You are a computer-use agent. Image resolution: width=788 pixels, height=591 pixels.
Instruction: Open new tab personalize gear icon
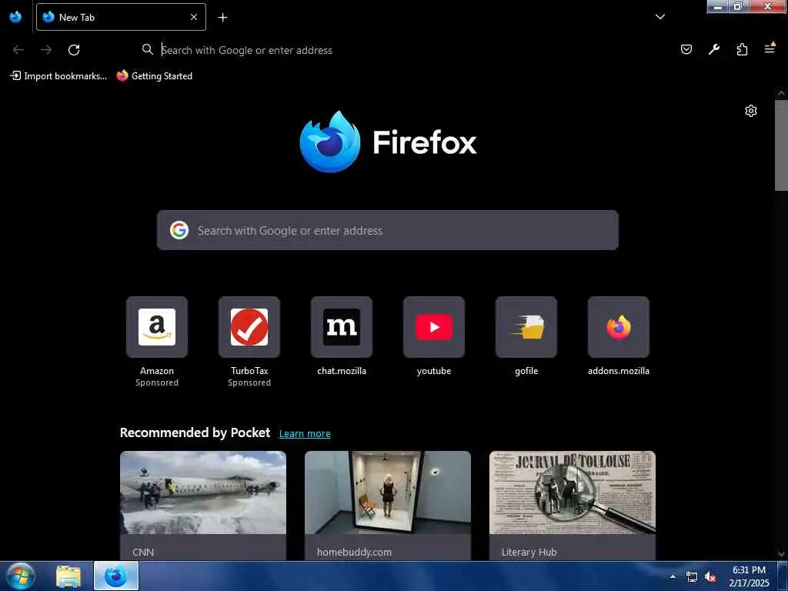click(x=751, y=111)
